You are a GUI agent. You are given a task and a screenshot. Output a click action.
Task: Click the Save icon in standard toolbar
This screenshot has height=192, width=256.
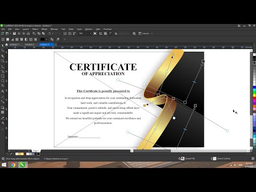[14, 34]
